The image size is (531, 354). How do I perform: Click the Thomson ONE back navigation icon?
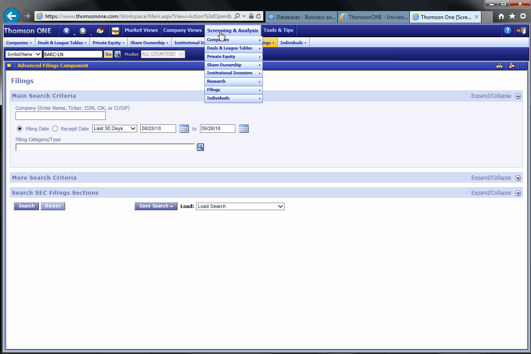coord(66,31)
